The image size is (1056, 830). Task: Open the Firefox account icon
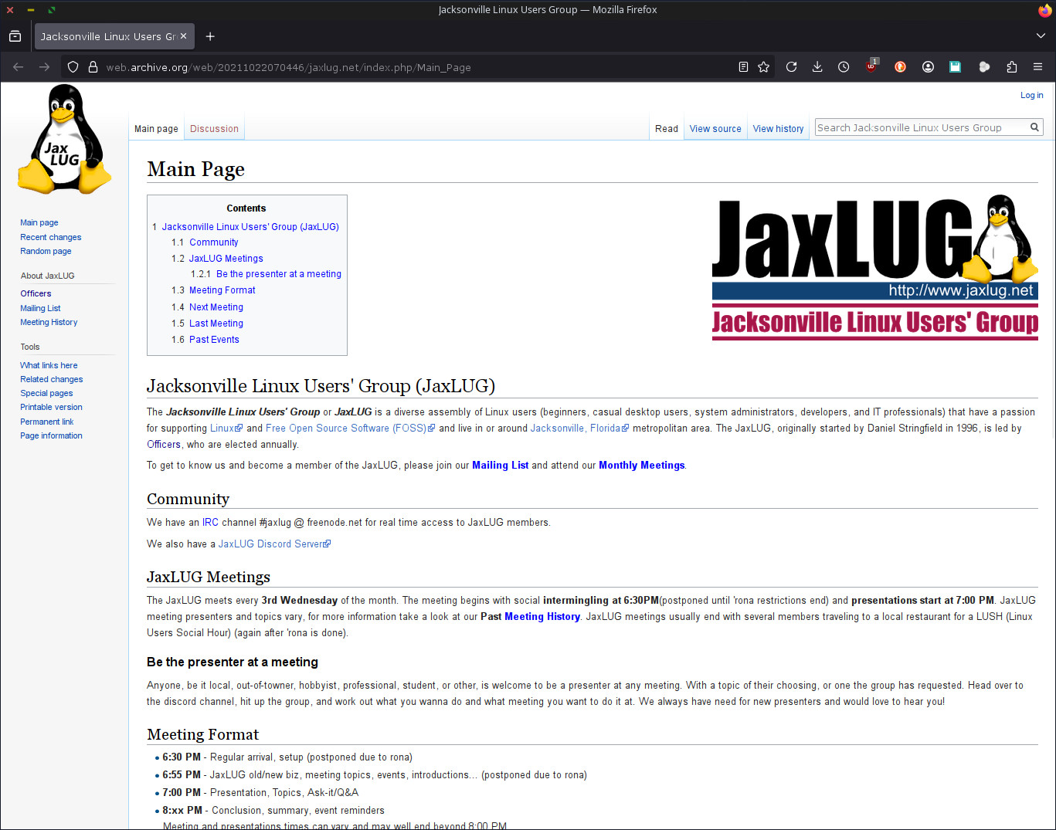(928, 66)
